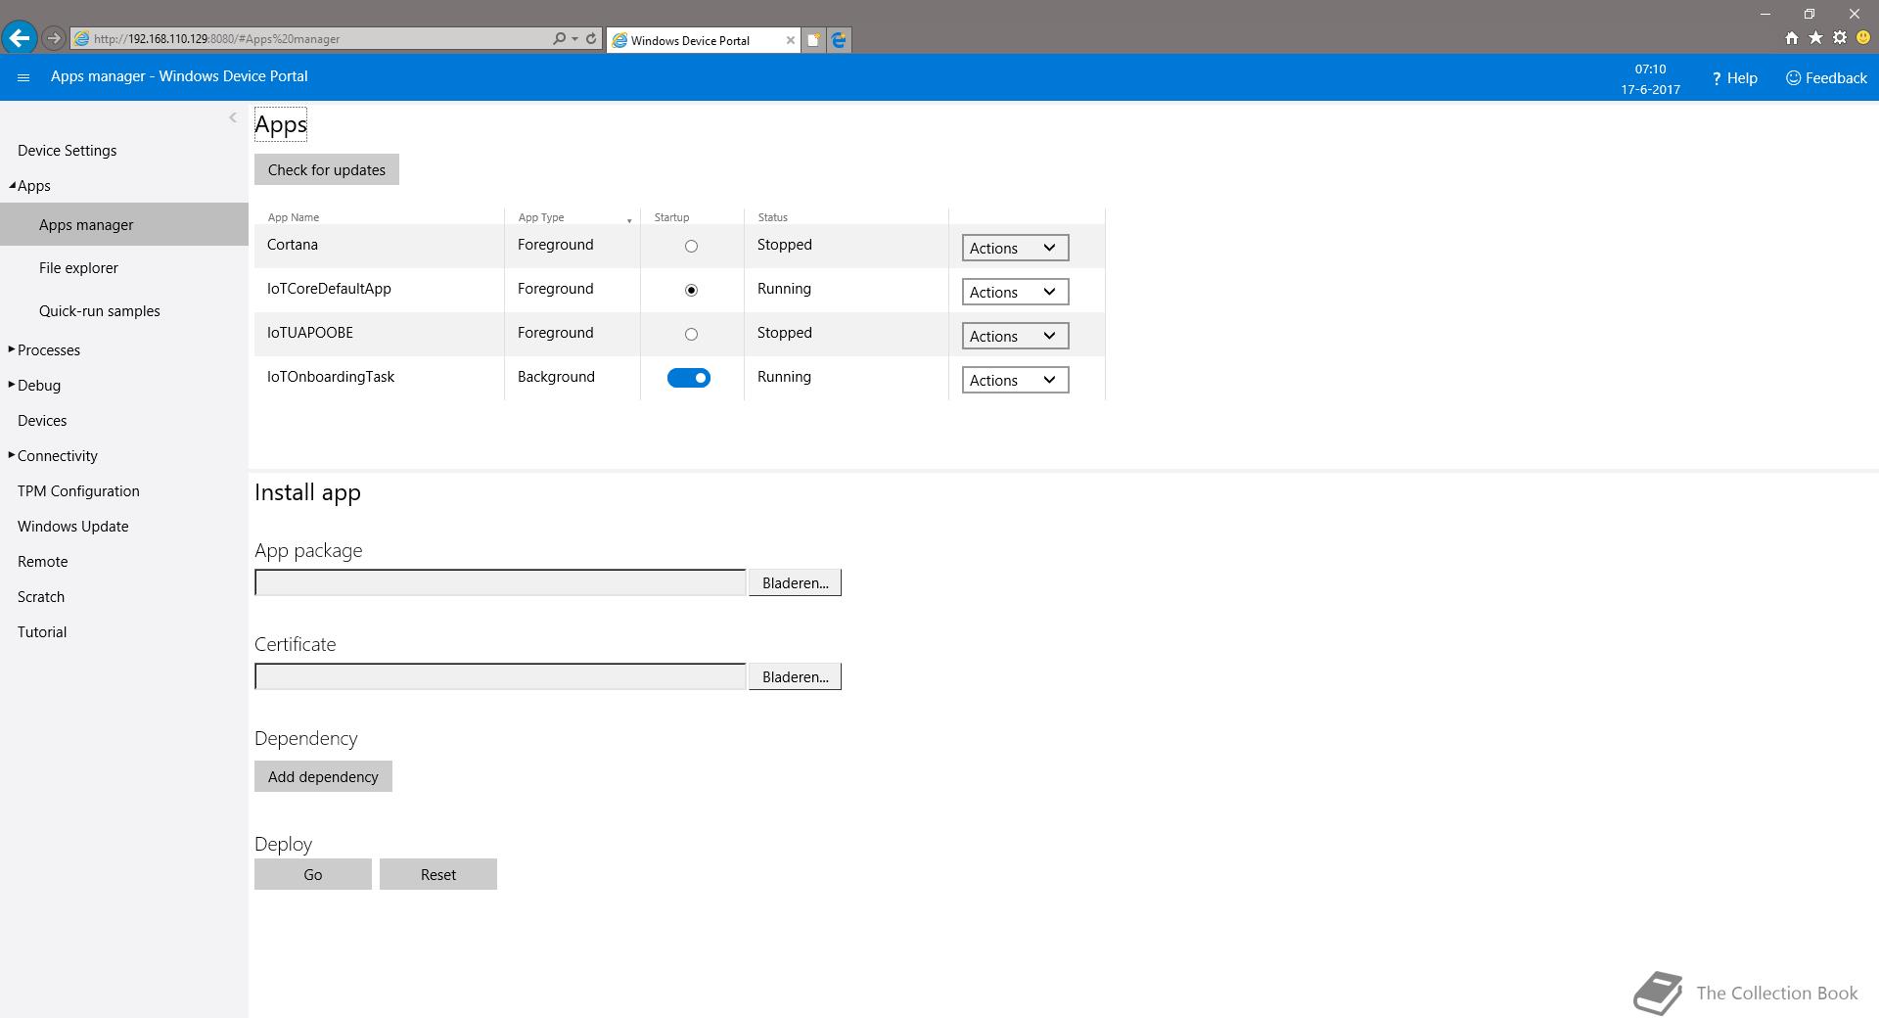Viewport: 1879px width, 1018px height.
Task: Expand the Debug tree section
Action: (x=12, y=385)
